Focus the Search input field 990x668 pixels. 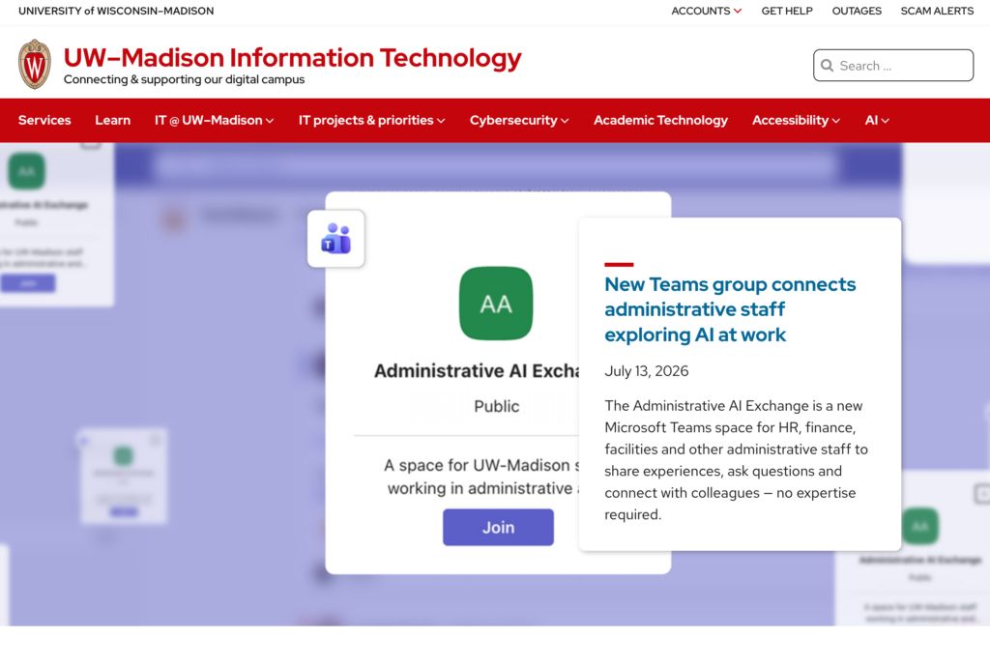[892, 65]
